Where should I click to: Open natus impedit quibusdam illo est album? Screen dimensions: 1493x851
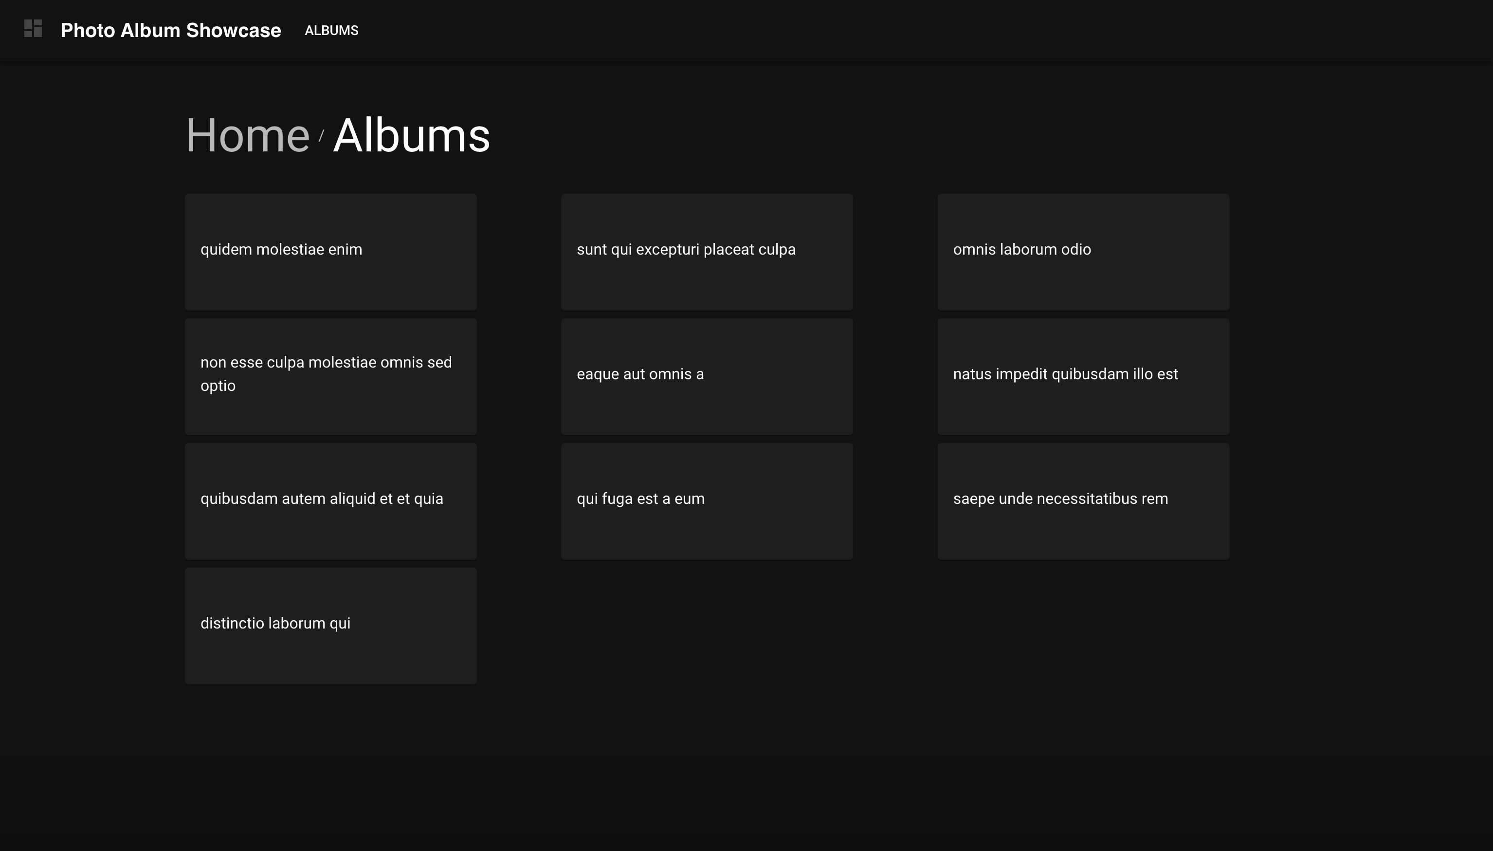(x=1083, y=376)
